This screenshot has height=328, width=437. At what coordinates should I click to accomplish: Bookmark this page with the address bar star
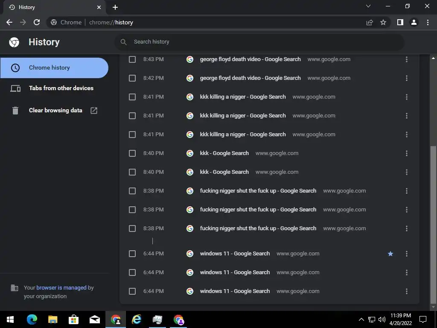point(383,22)
